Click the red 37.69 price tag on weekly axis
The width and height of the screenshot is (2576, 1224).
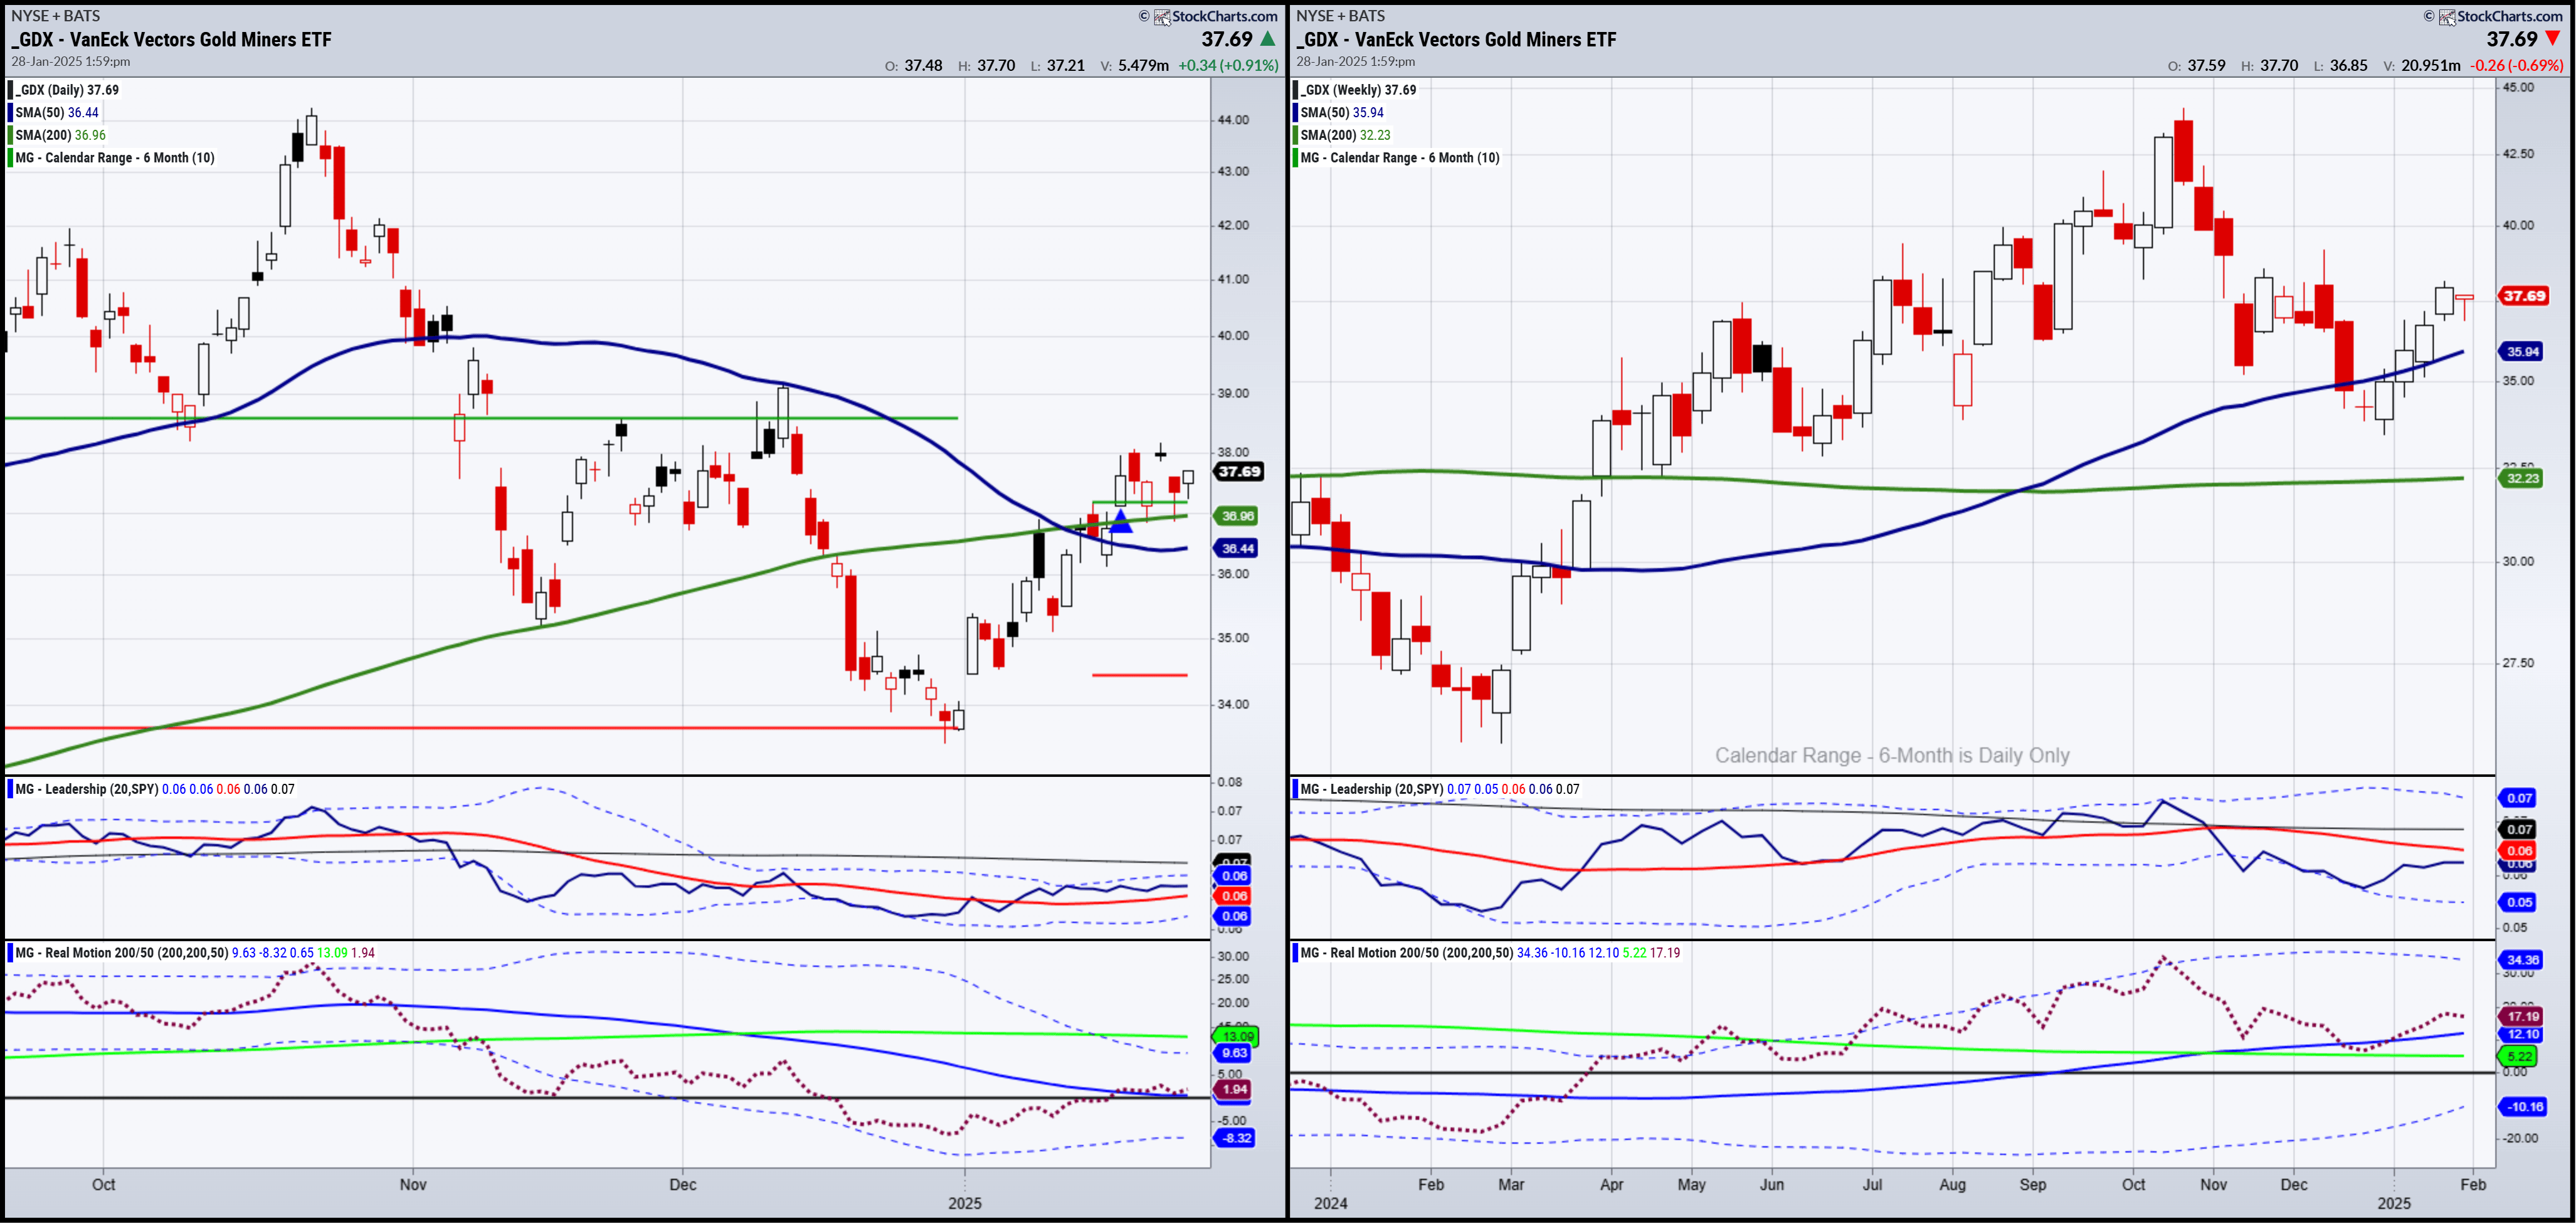pyautogui.click(x=2523, y=296)
